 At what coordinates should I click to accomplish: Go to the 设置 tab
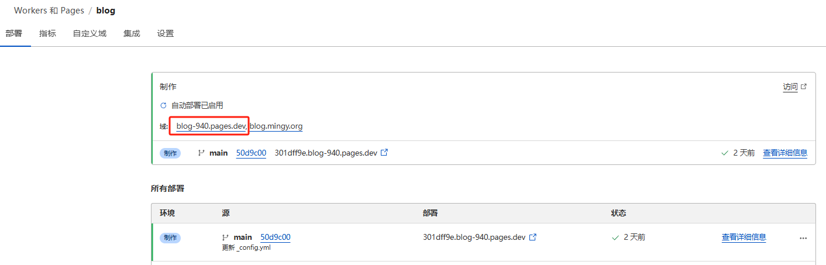tap(166, 33)
